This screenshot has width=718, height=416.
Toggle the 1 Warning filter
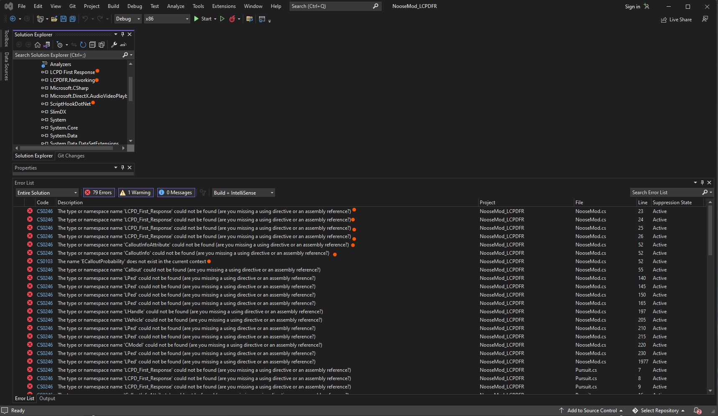tap(135, 193)
